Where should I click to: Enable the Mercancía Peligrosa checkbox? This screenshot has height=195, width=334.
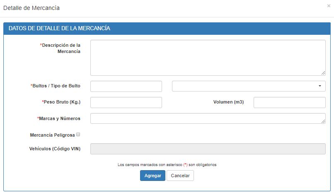pyautogui.click(x=78, y=135)
